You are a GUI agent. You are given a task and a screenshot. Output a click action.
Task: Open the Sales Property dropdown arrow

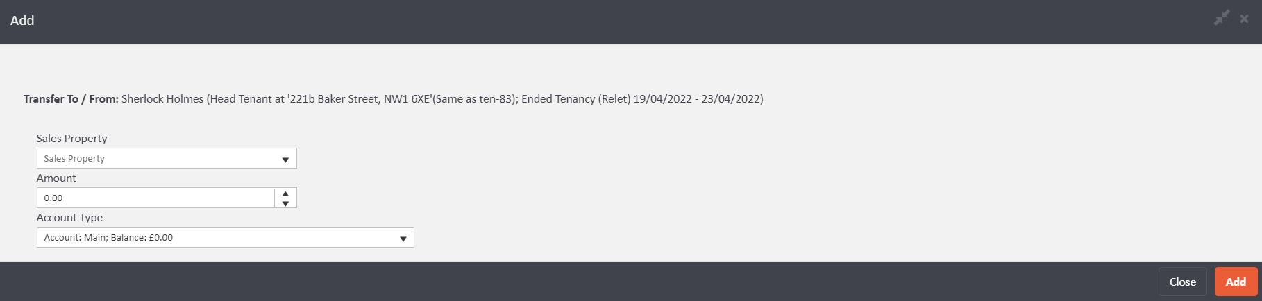[285, 159]
